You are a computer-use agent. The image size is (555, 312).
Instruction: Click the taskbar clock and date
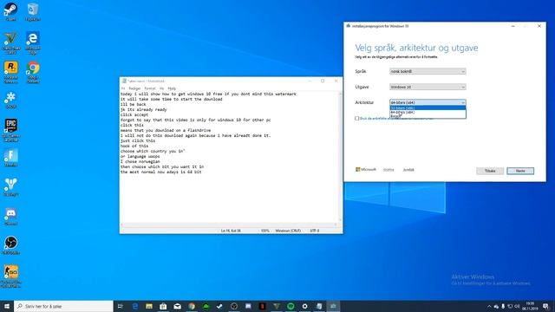tap(530, 306)
